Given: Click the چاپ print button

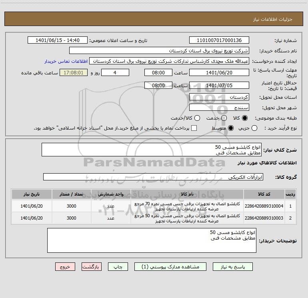Looking at the screenshot, I should pos(118,267).
